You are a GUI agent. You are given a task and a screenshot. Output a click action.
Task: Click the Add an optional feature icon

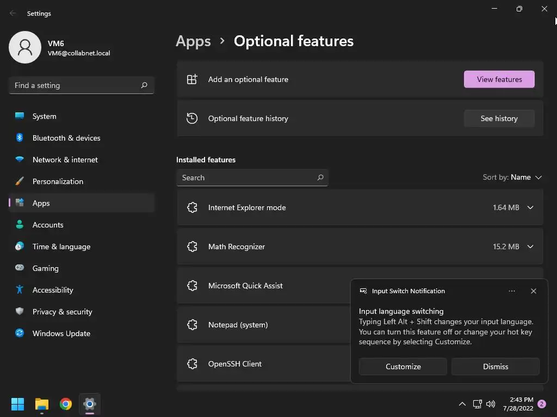(192, 79)
